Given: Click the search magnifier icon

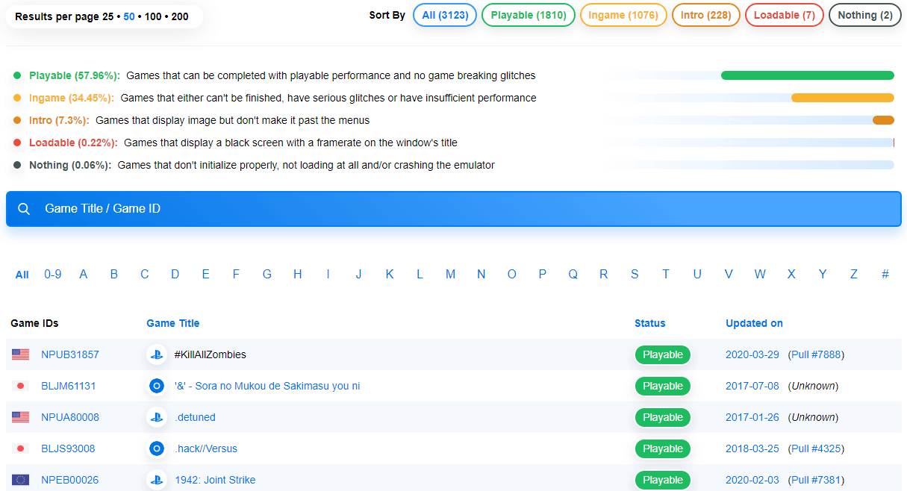Looking at the screenshot, I should (x=24, y=209).
